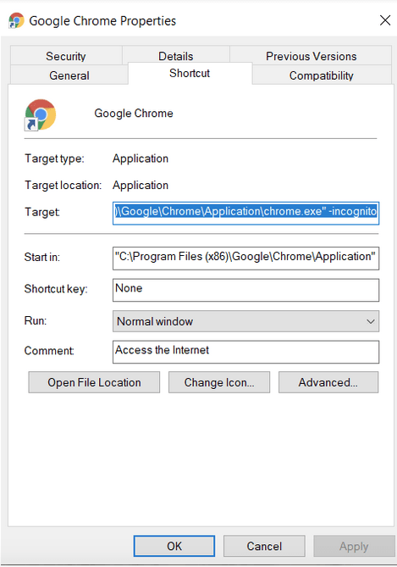Click the Start in label
Image resolution: width=397 pixels, height=567 pixels.
(x=42, y=257)
